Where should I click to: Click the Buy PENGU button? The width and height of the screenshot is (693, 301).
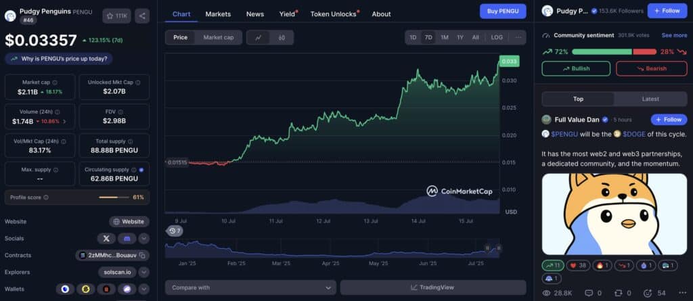[503, 11]
